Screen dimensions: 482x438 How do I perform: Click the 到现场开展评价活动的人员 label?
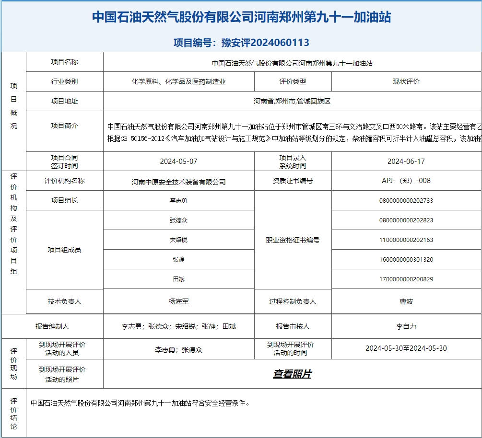click(62, 348)
